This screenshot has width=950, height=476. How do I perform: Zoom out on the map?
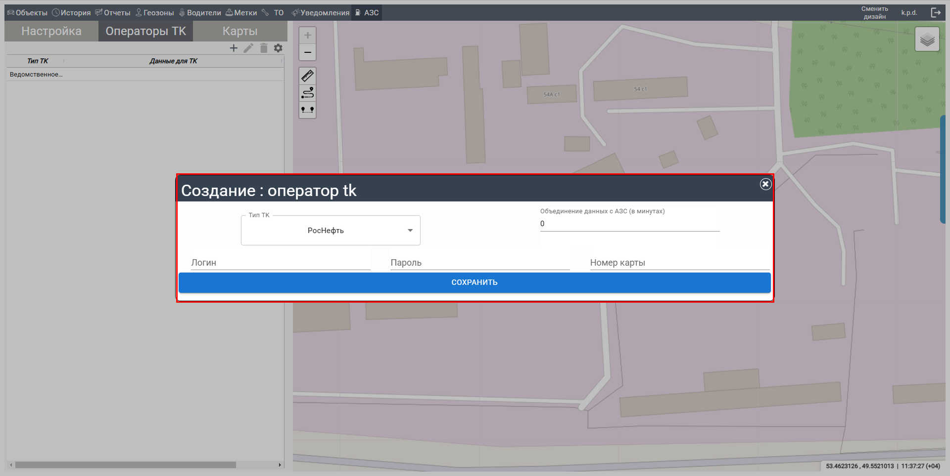307,52
